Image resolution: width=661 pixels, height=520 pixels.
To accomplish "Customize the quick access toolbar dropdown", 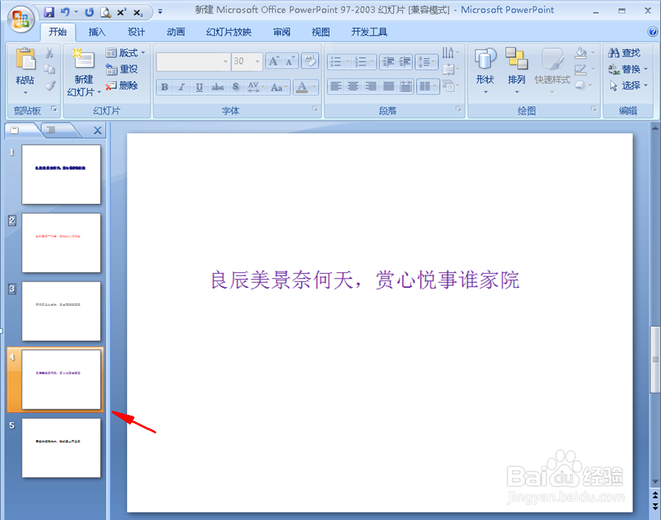I will click(x=160, y=12).
